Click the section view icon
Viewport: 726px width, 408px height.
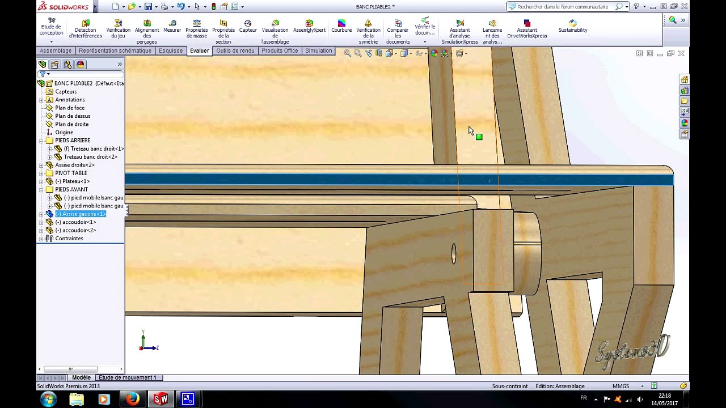point(379,53)
